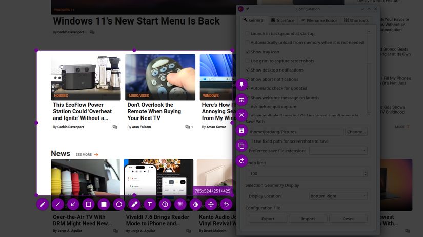Toggle Show abort notifications checkbox
This screenshot has height=237, width=423.
(247, 79)
